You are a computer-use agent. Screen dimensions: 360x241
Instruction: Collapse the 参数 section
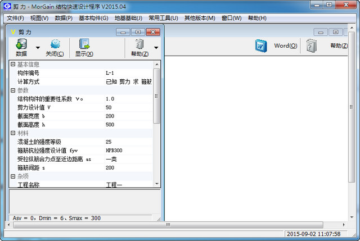[x=13, y=90]
